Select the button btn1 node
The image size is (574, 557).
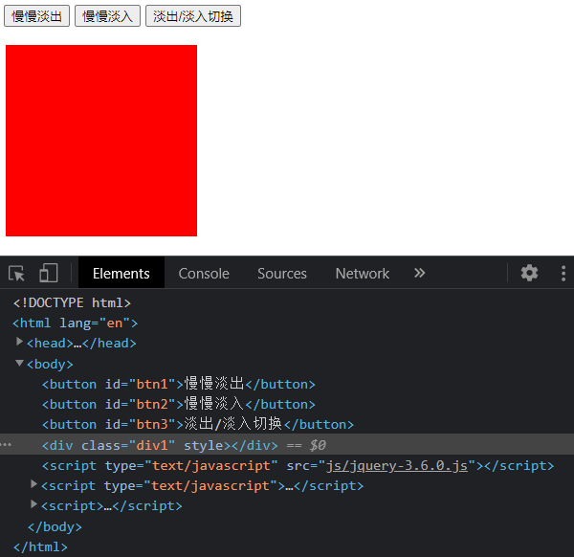click(179, 384)
